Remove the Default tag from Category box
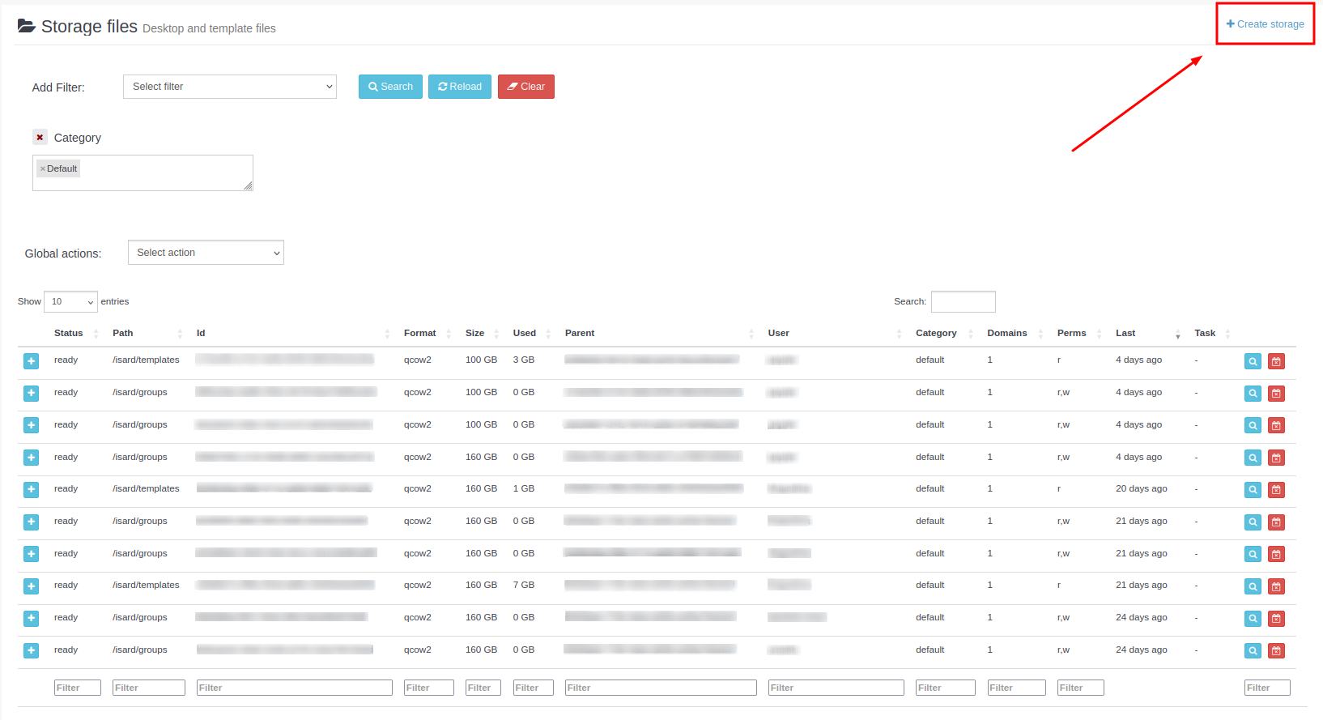This screenshot has height=720, width=1323. tap(43, 169)
